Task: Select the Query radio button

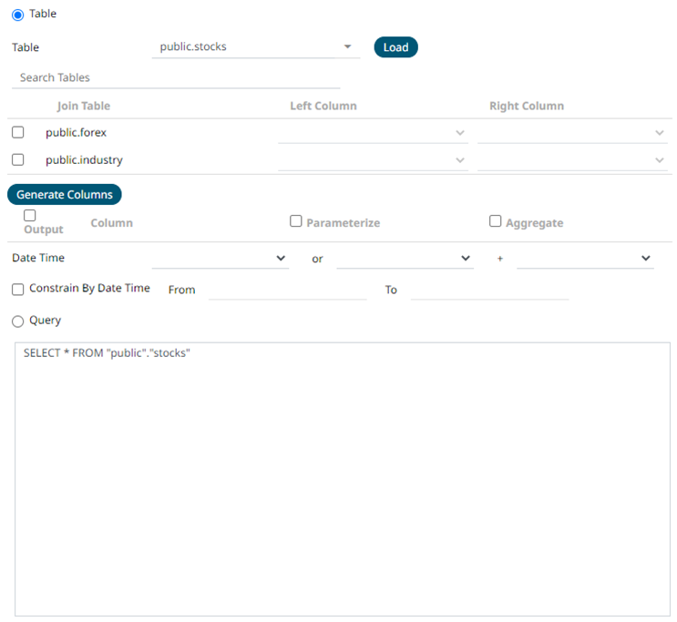Action: (x=17, y=321)
